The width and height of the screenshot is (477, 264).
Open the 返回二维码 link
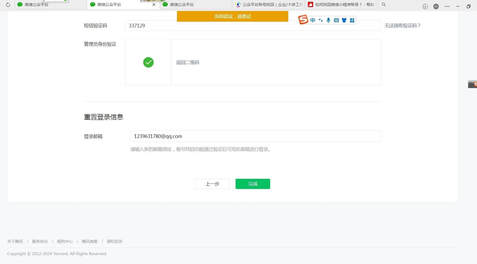187,62
